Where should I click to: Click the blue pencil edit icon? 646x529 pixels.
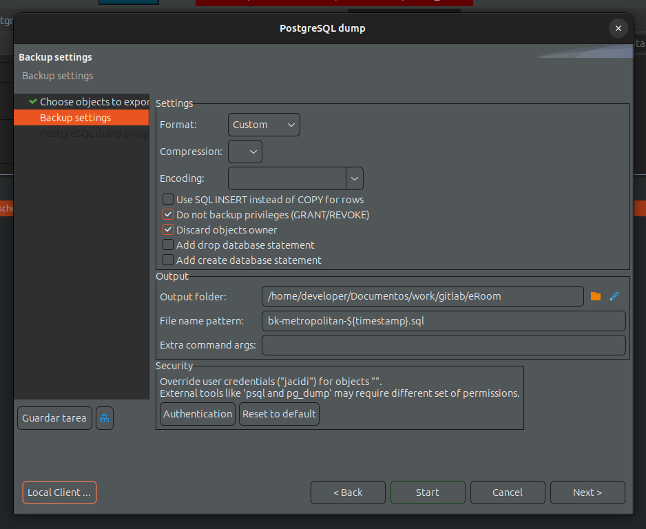(x=615, y=296)
